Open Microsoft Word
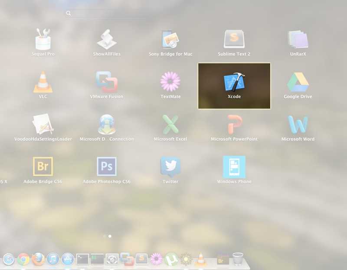The image size is (347, 270). click(298, 125)
